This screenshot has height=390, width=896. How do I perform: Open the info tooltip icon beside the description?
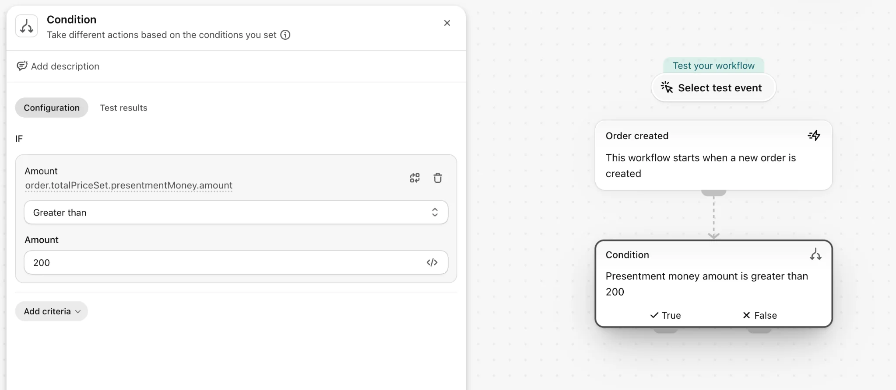tap(285, 35)
